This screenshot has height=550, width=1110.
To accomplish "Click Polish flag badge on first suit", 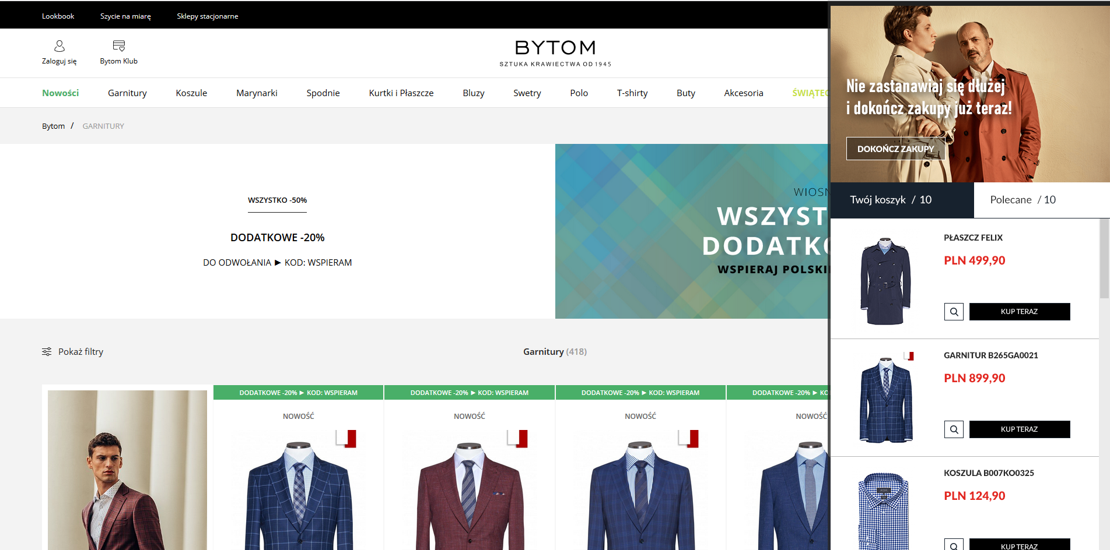I will click(x=346, y=438).
